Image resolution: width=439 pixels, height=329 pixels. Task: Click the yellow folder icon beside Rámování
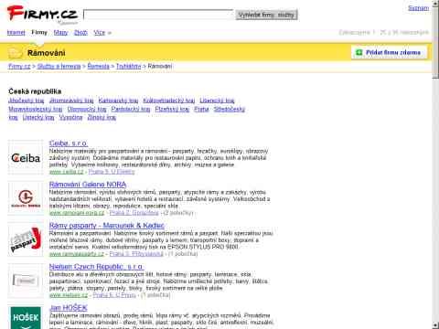pos(16,53)
